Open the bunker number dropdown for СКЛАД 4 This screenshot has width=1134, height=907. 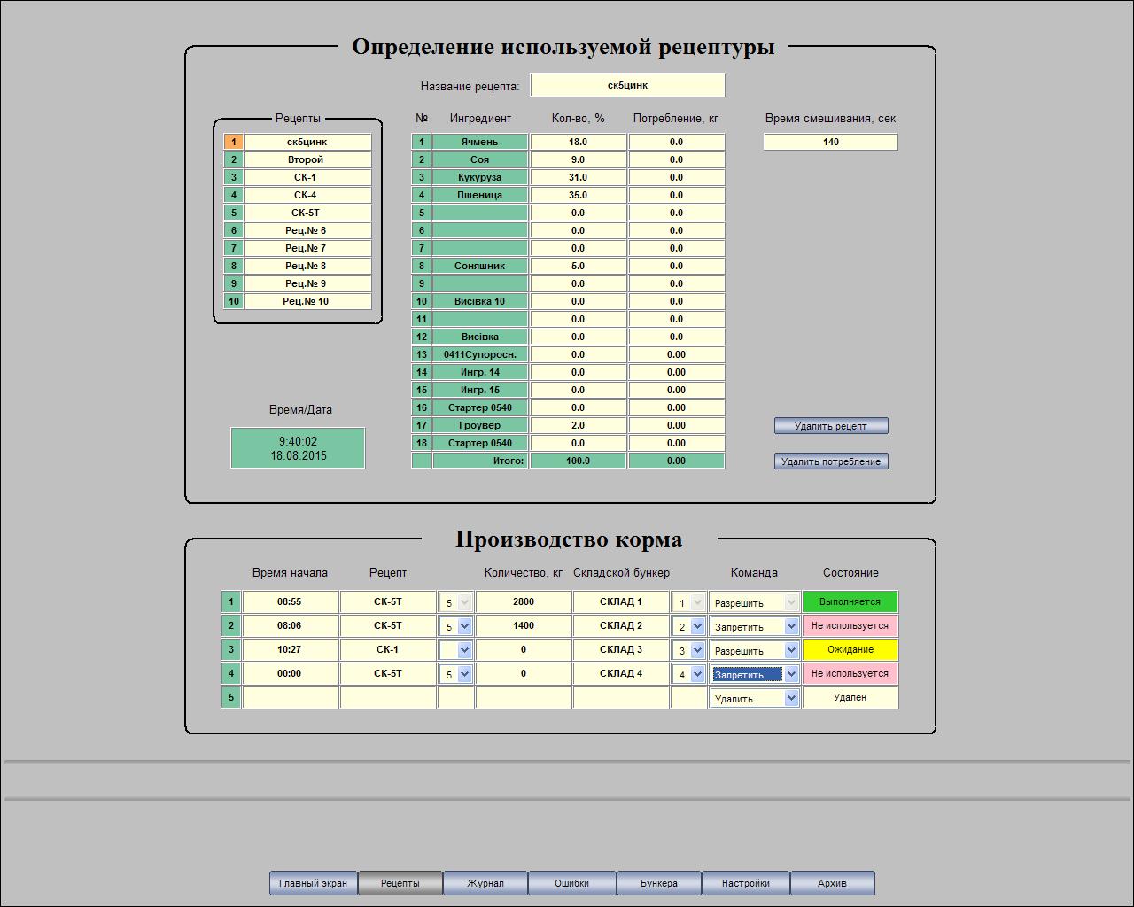pos(696,674)
